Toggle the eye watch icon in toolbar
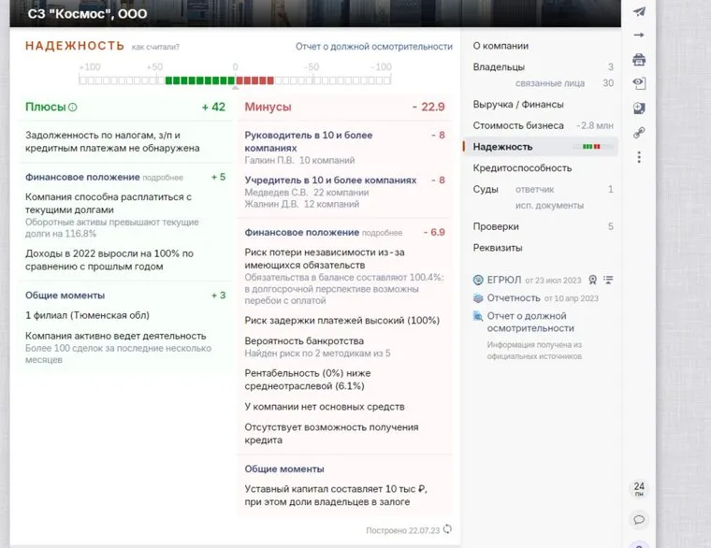The image size is (711, 548). (639, 83)
